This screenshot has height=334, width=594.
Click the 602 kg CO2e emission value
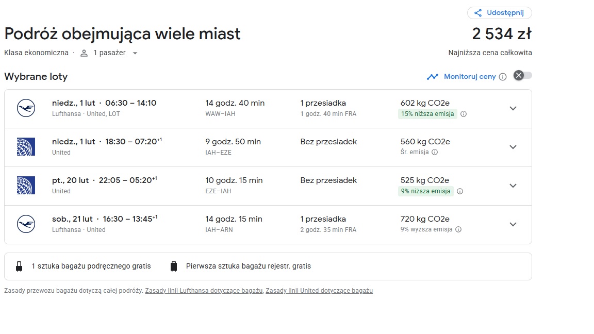coord(425,103)
